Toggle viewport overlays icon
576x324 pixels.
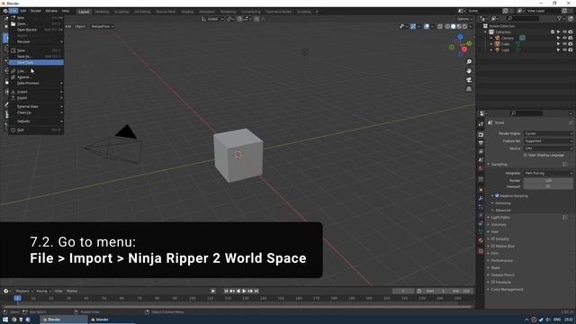427,26
